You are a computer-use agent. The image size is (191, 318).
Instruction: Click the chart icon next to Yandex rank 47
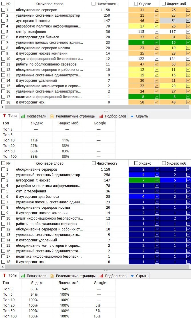(156, 64)
